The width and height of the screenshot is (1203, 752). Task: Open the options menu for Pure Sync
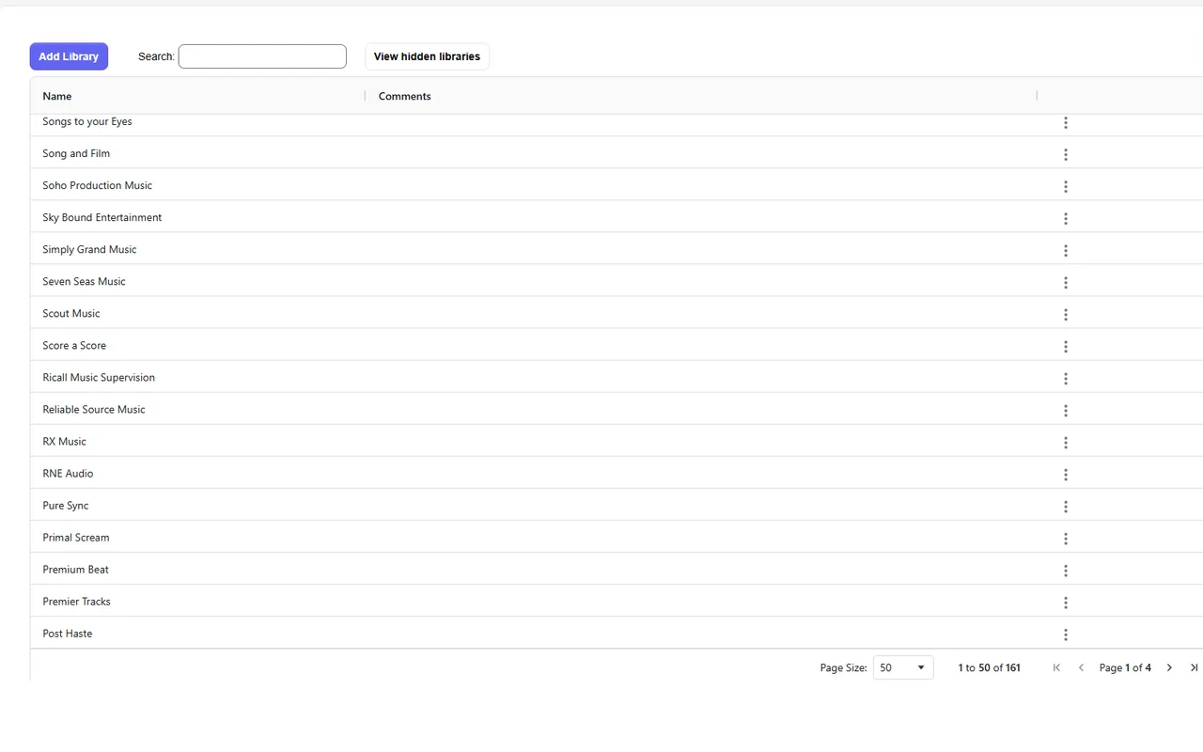(x=1065, y=506)
